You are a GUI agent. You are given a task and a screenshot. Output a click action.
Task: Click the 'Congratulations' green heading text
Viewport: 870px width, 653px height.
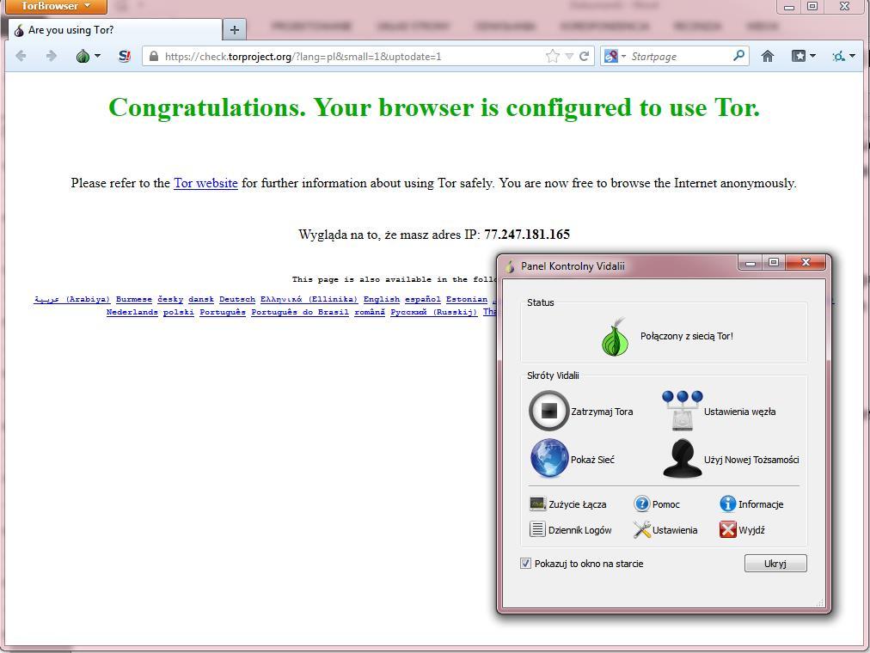434,108
